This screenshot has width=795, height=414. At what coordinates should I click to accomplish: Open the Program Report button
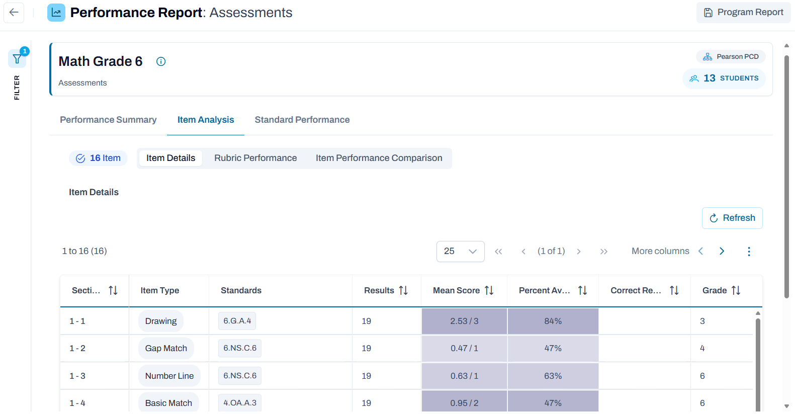tap(743, 13)
